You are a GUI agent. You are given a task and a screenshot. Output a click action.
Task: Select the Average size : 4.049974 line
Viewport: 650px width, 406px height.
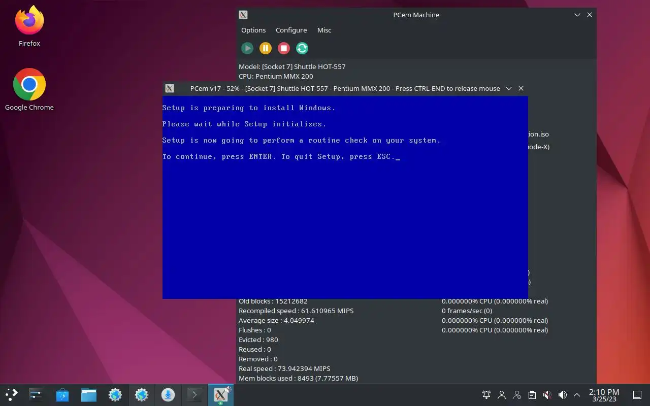[276, 320]
